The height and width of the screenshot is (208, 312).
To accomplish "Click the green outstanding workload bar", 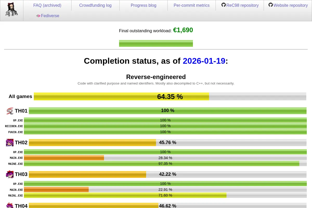I will 156,43.
